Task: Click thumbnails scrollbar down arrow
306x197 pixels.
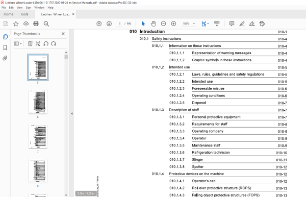Action: click(66, 195)
